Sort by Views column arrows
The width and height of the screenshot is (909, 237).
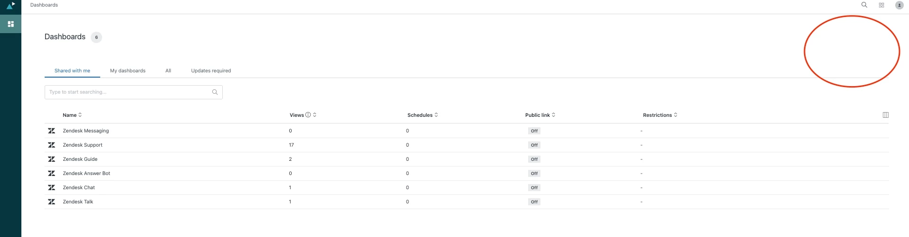pos(314,115)
